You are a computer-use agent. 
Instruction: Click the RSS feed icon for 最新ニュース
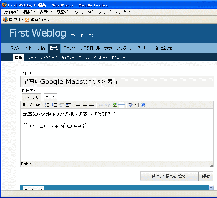(x=27, y=20)
